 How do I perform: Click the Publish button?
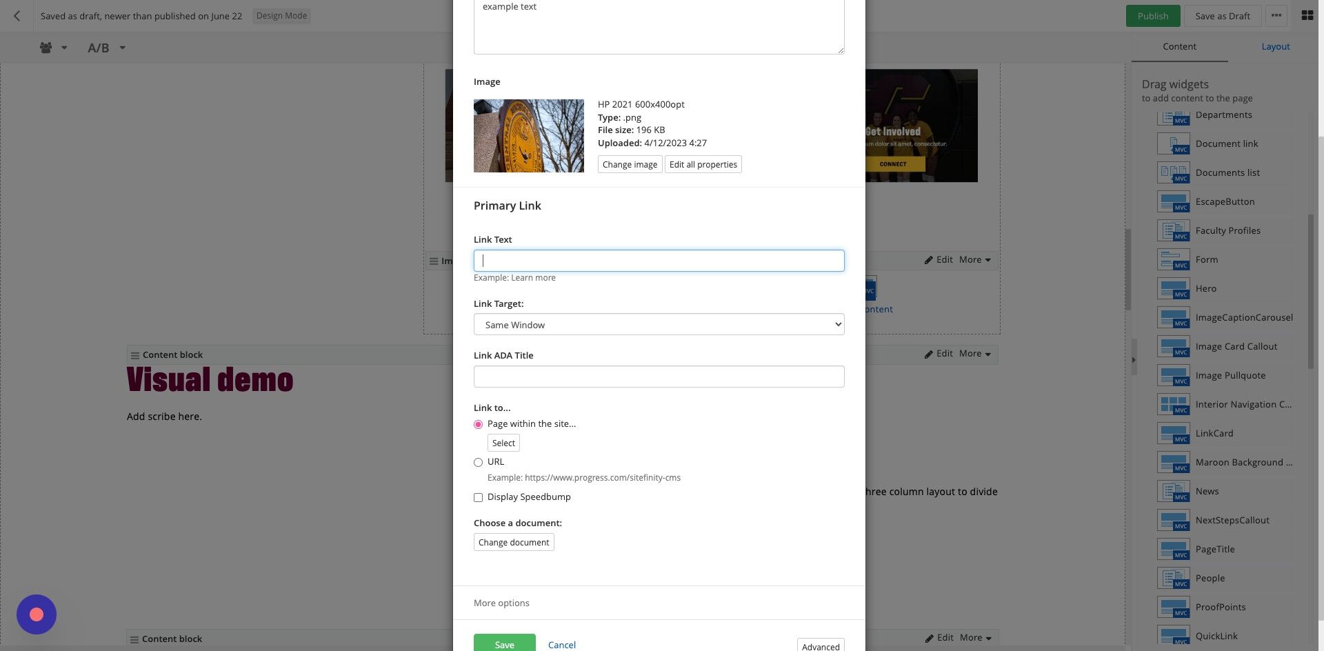[1152, 16]
